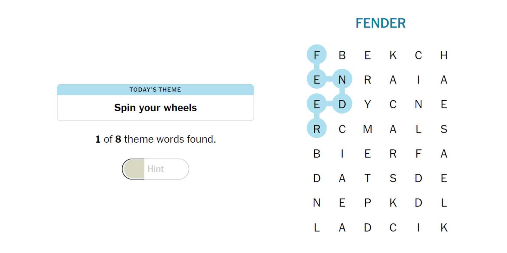Choose the letter T in the grid

point(367,178)
